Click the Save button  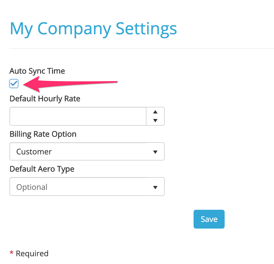[209, 219]
